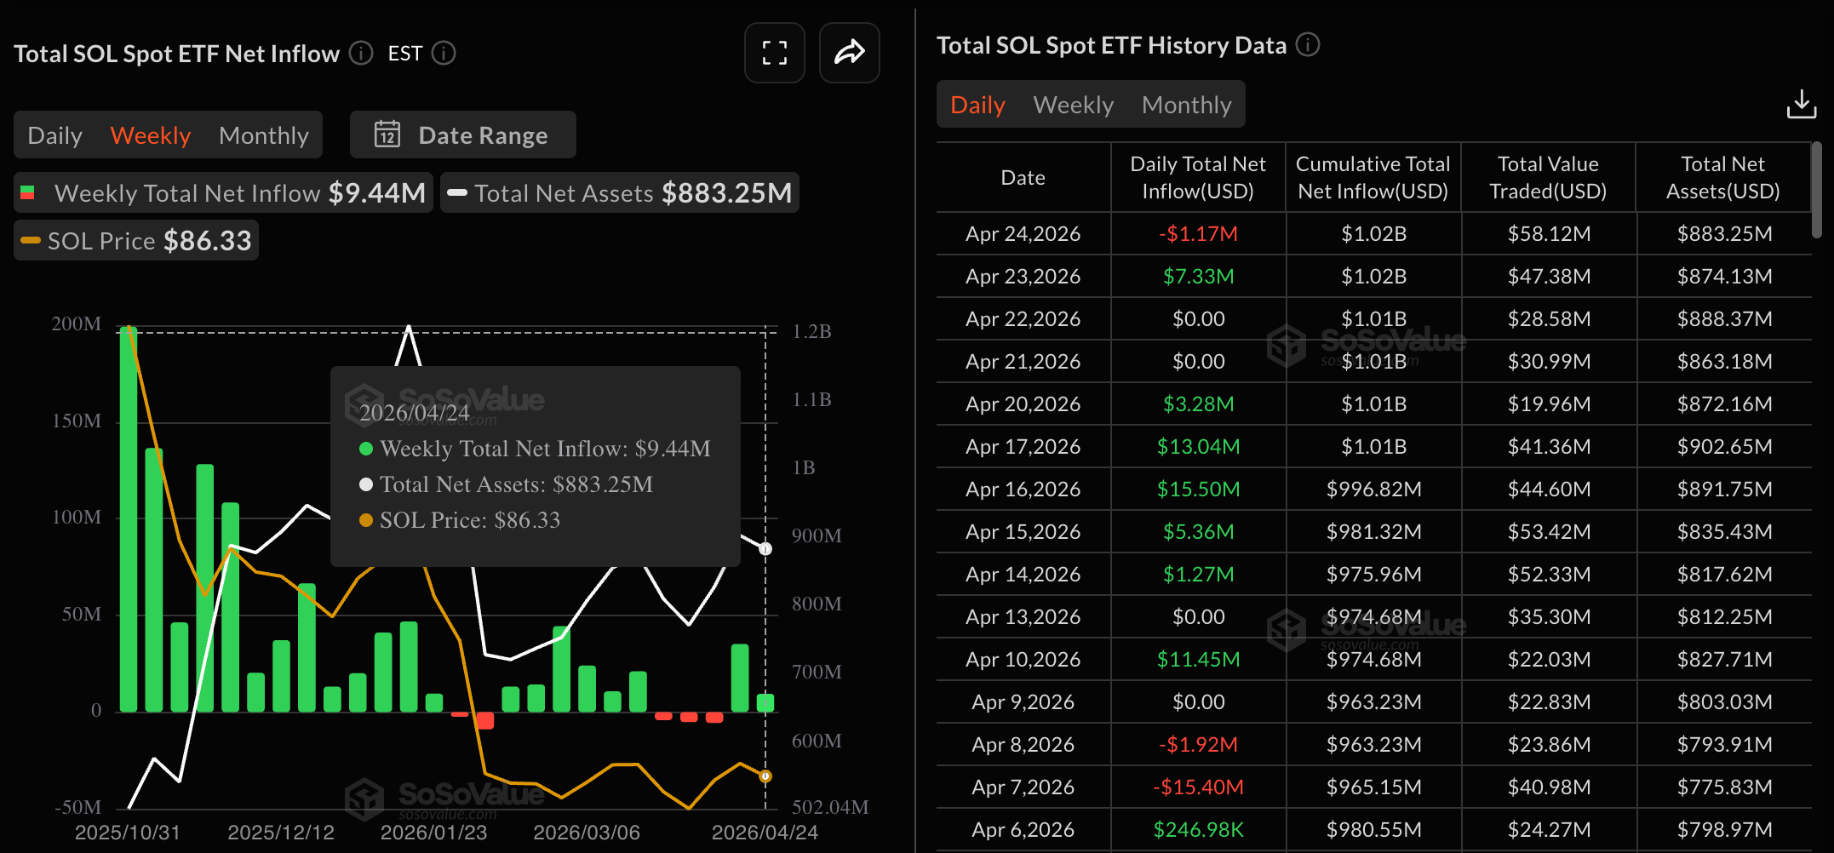The image size is (1834, 853).
Task: Click the tallest green bar at 2025/10/31
Action: (x=129, y=519)
